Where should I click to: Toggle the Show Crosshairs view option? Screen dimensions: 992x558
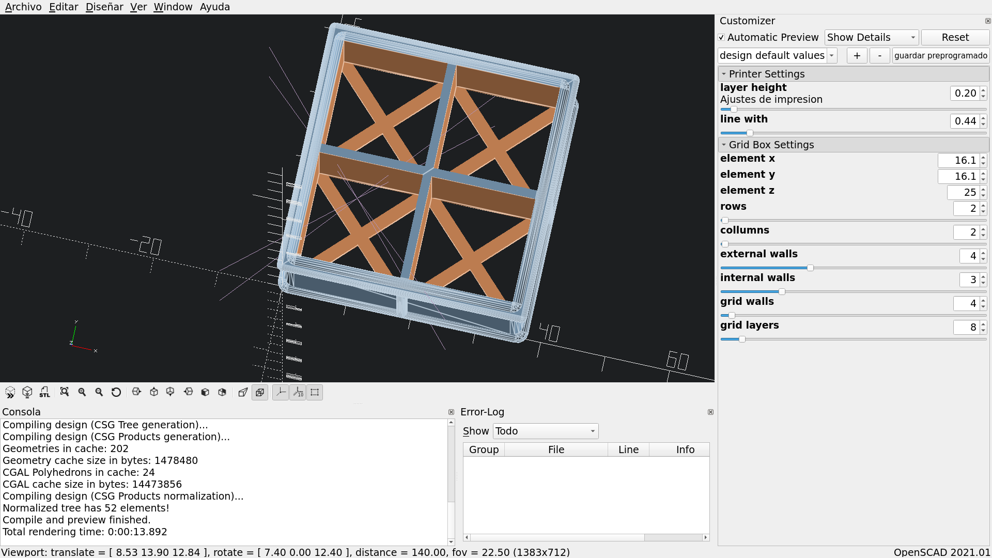[314, 392]
